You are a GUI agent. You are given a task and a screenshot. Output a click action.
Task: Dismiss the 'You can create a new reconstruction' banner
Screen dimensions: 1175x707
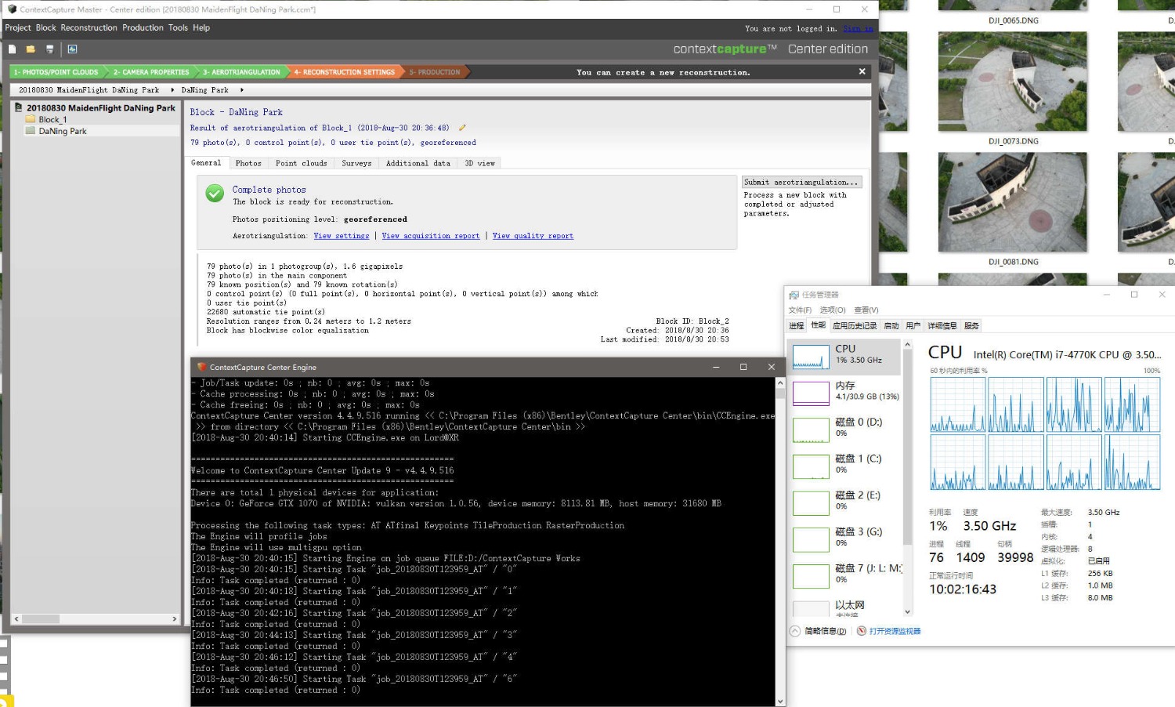(x=862, y=71)
